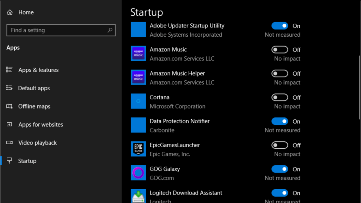Click the Adobe Systems Incorporated publisher text
The height and width of the screenshot is (203, 361).
click(186, 35)
